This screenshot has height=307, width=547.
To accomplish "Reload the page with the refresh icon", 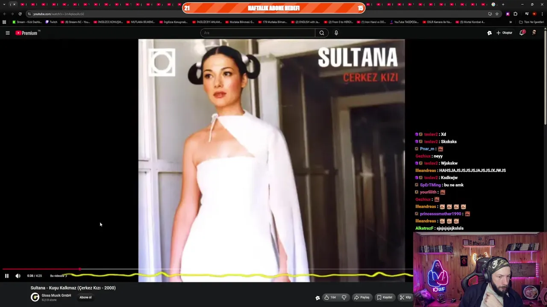I will coord(20,14).
